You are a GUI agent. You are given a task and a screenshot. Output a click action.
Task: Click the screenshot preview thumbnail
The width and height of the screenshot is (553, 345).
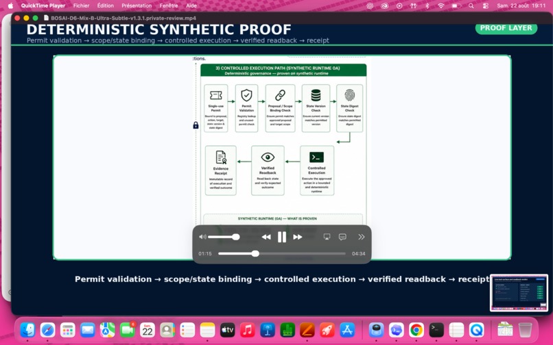(519, 293)
